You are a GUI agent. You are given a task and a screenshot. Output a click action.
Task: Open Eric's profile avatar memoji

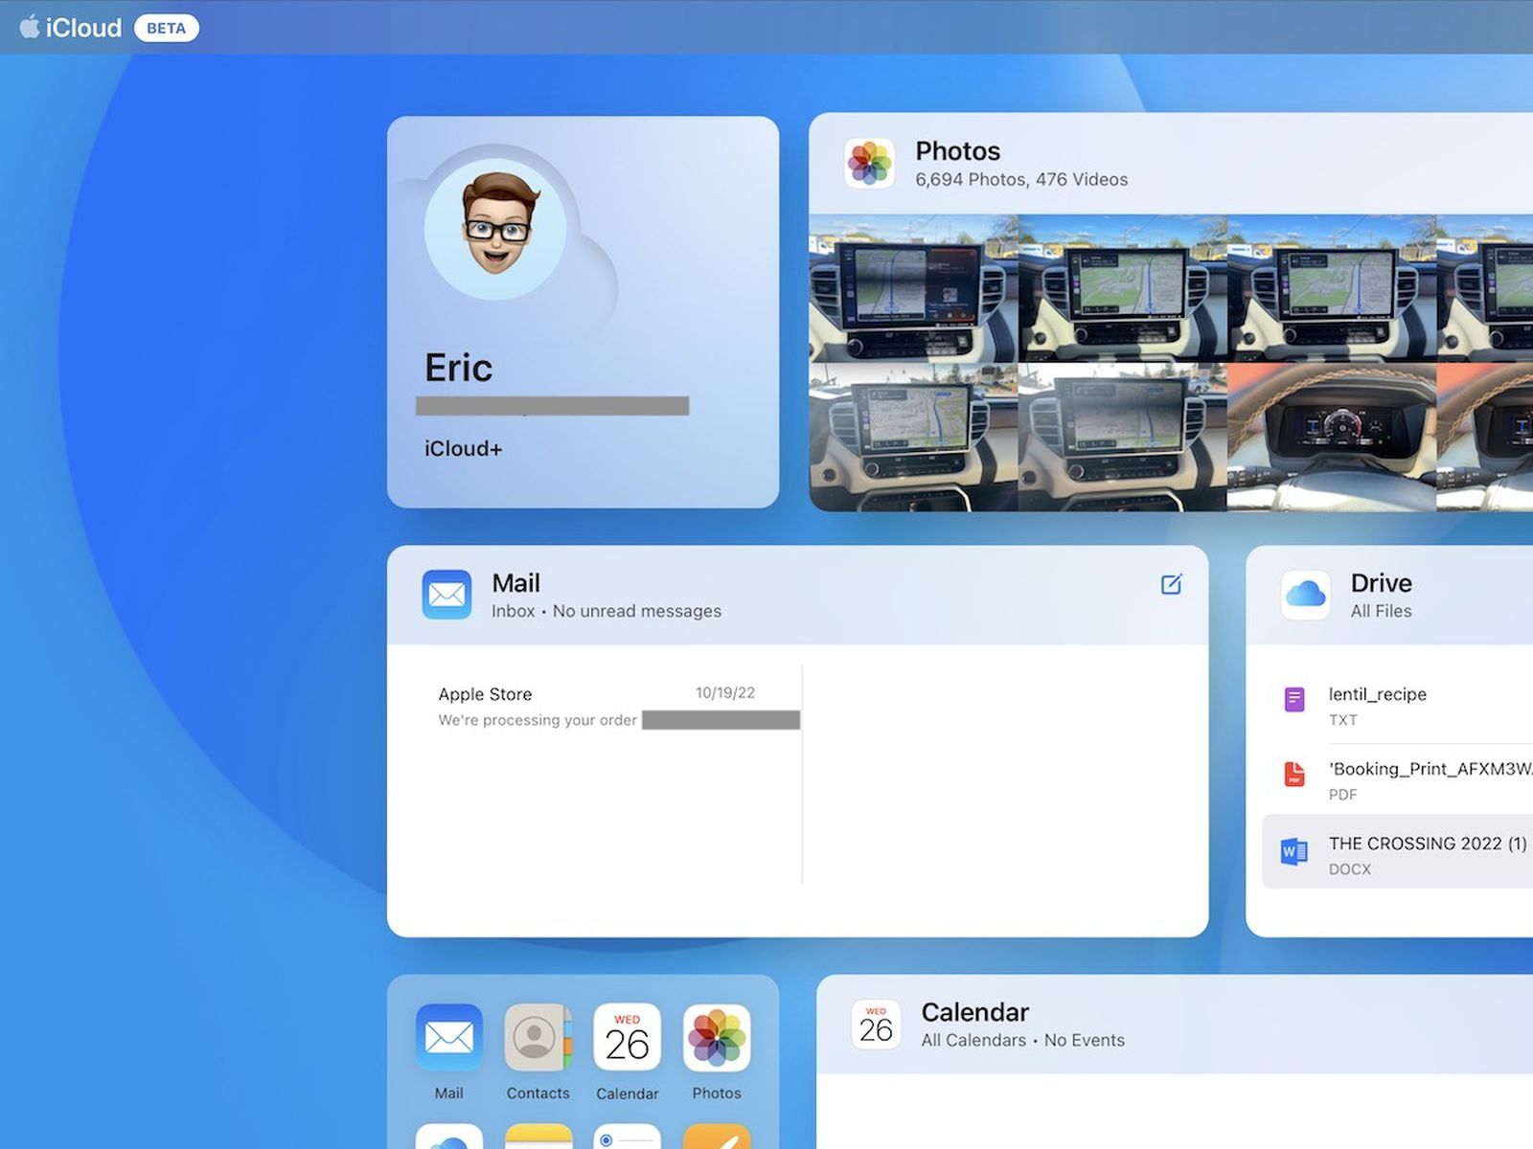click(495, 229)
